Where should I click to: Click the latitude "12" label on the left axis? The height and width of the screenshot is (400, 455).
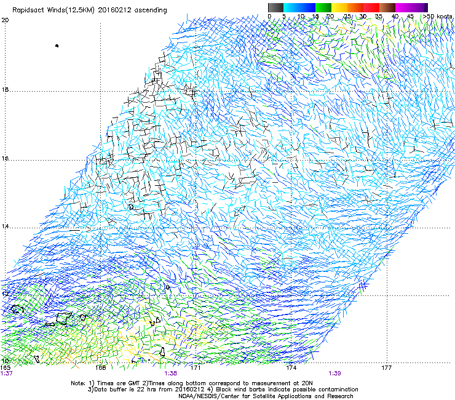click(x=5, y=294)
